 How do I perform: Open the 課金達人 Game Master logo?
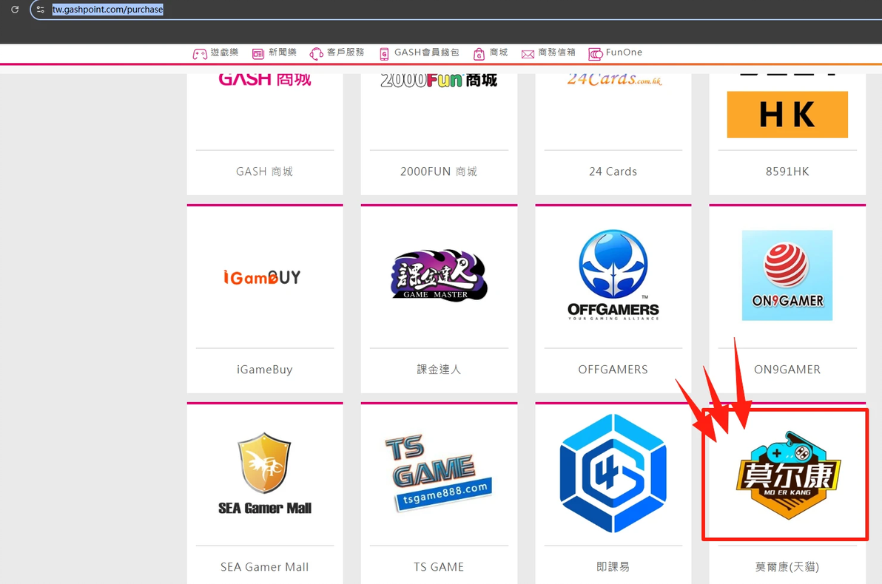[x=439, y=275]
